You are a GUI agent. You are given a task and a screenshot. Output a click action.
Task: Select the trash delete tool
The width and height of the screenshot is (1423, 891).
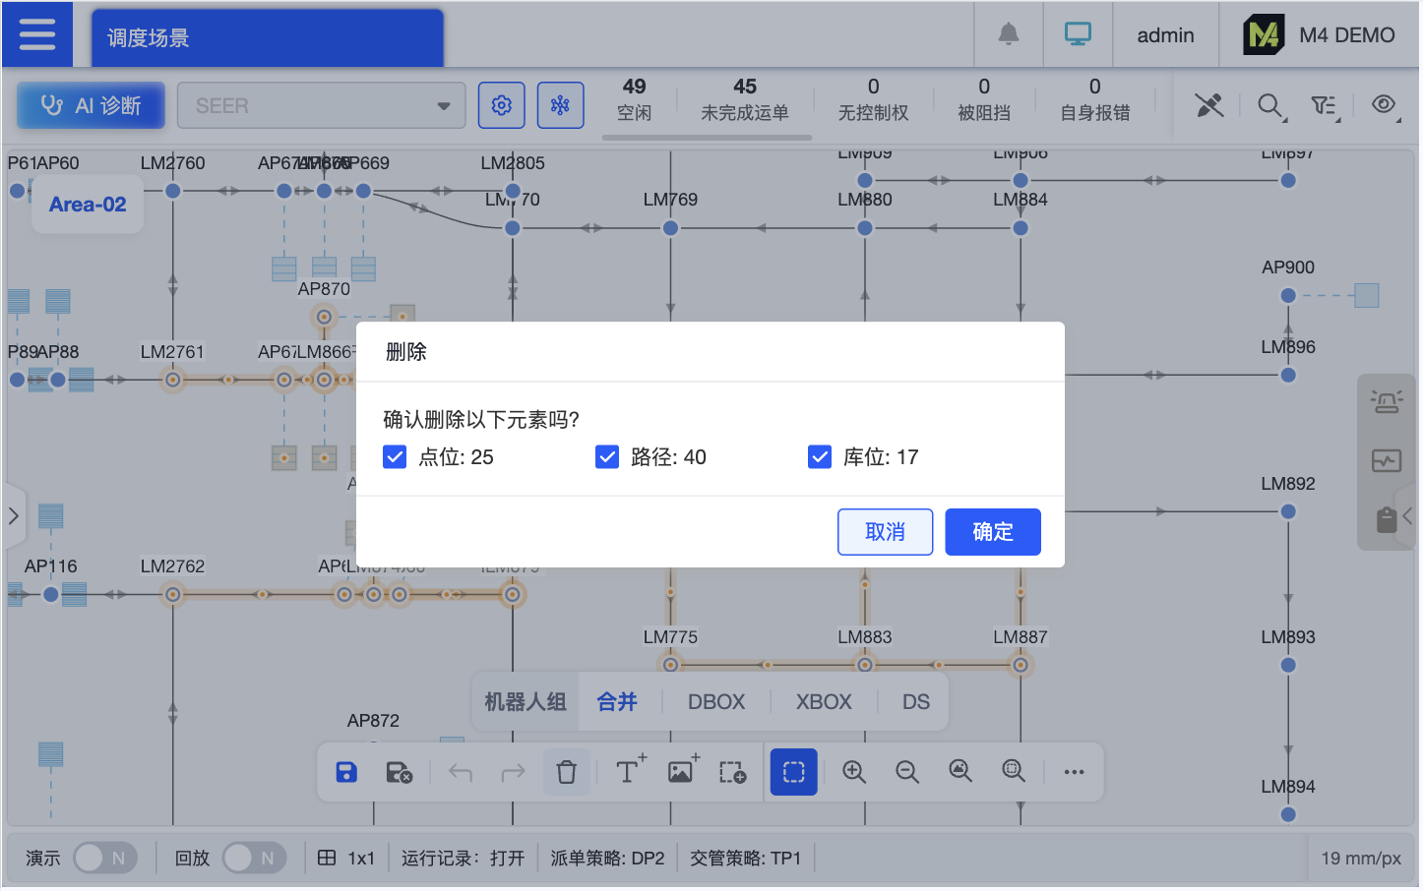[x=566, y=772]
